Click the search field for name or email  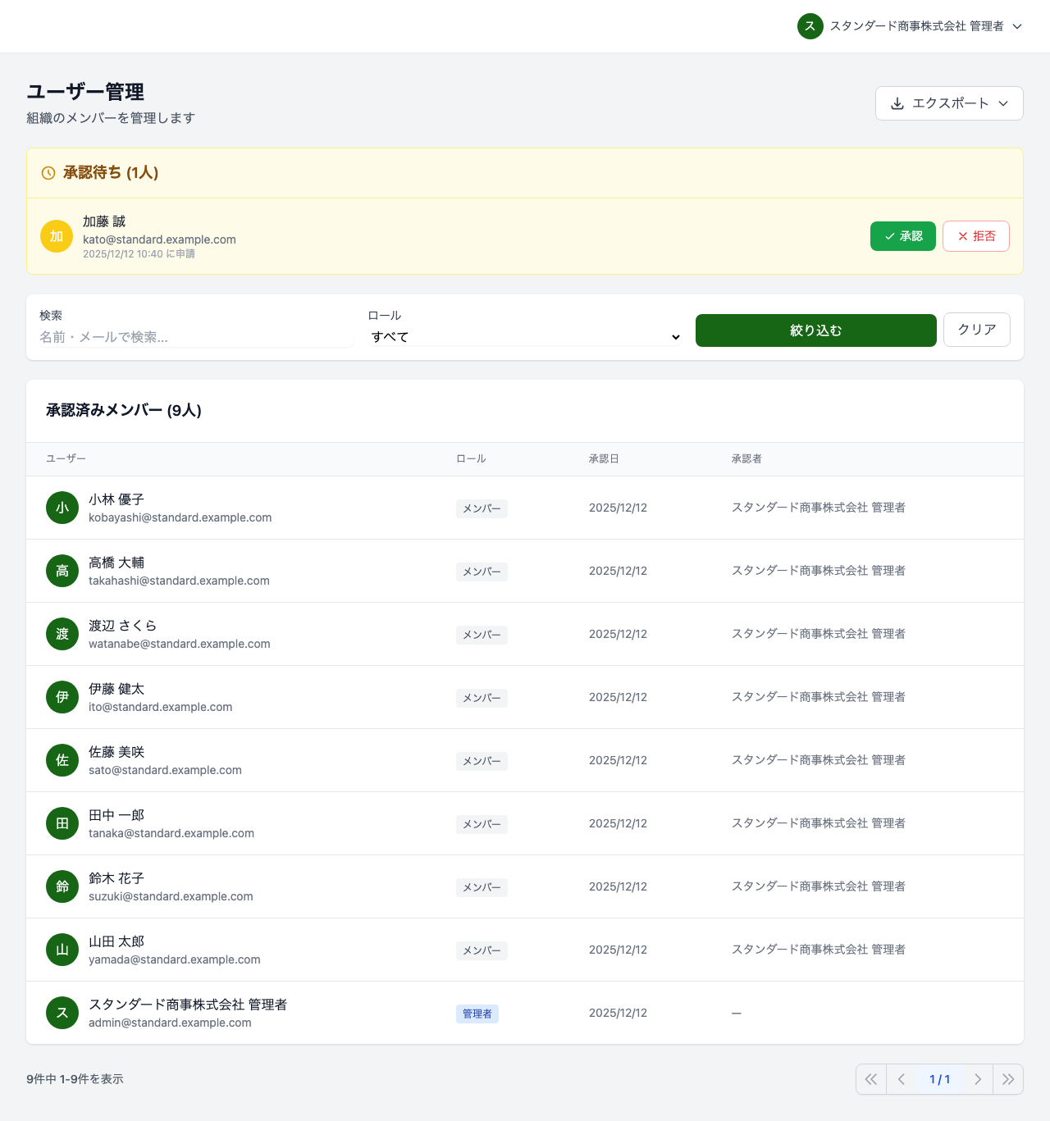pyautogui.click(x=193, y=336)
